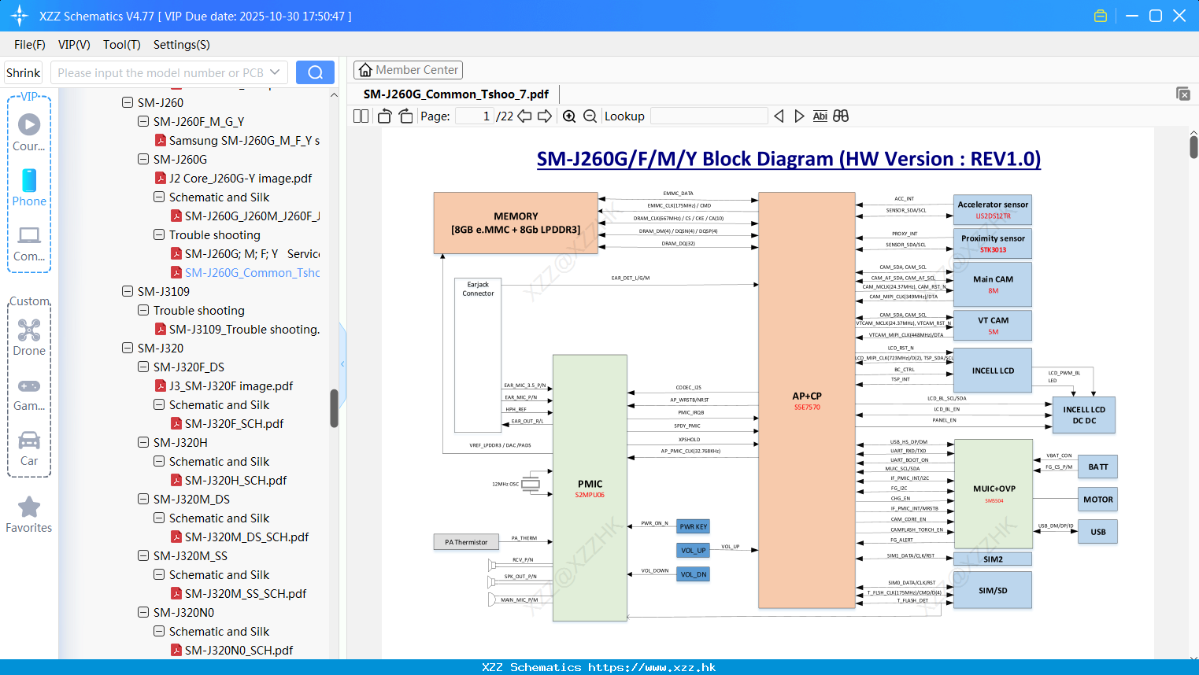
Task: Select the Phone category icon
Action: coord(29,187)
